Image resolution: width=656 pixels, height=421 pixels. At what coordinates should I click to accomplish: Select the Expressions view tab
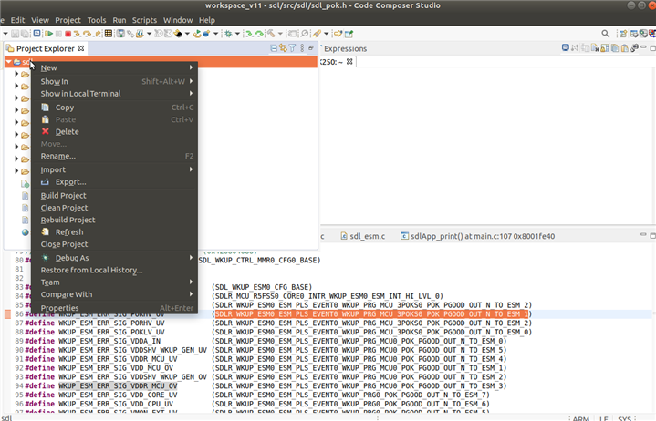(x=345, y=48)
